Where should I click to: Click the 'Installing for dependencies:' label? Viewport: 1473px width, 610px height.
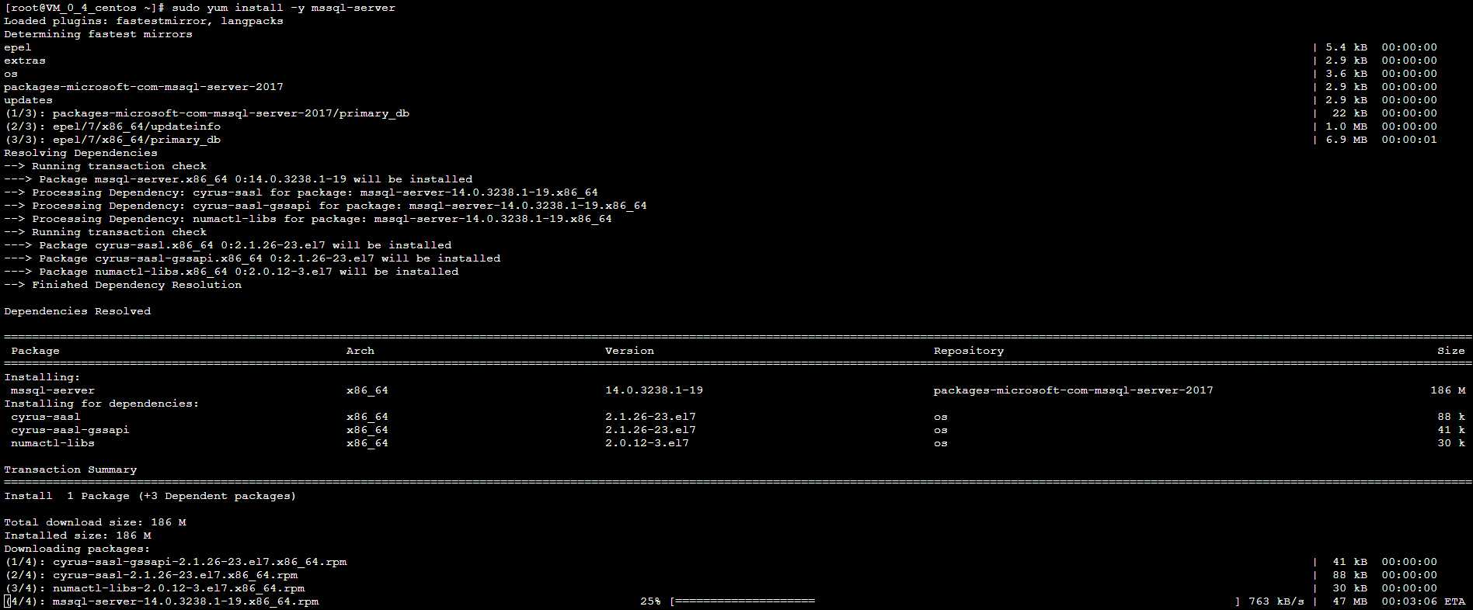point(102,404)
